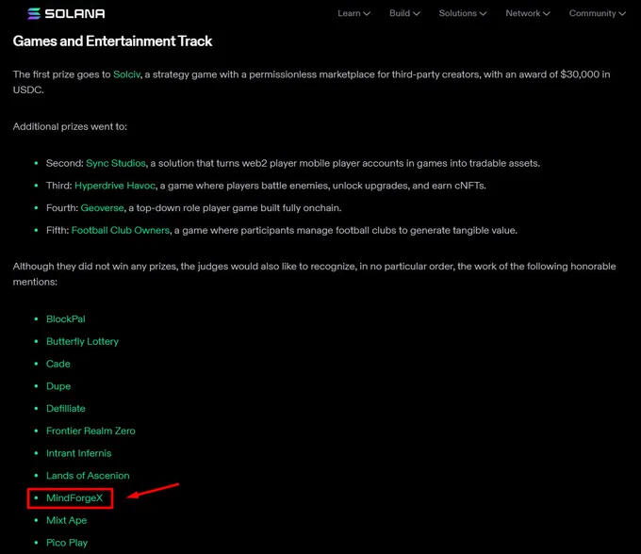Viewport: 641px width, 554px height.
Task: Open the Sync Studios link
Action: coord(116,163)
